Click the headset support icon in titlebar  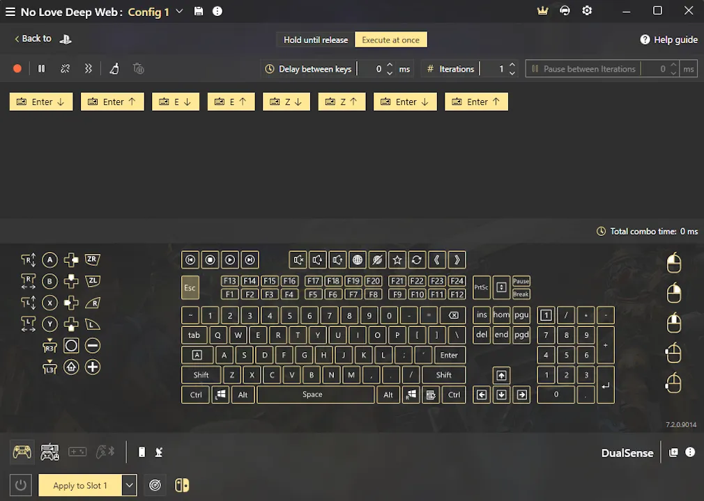(565, 10)
